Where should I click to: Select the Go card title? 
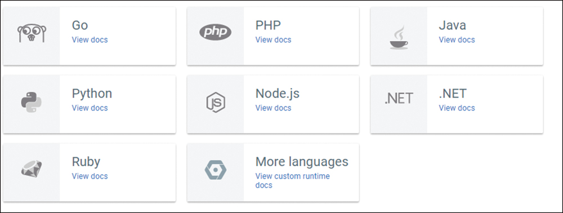pyautogui.click(x=80, y=25)
